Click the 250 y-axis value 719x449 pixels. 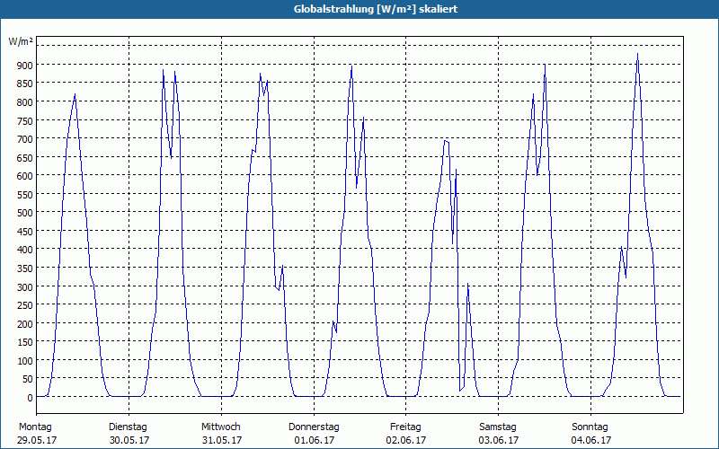24,305
